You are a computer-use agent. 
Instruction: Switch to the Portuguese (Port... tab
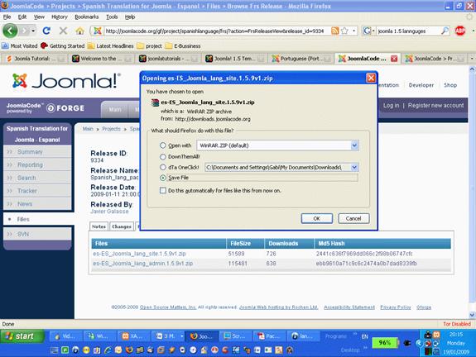[x=301, y=59]
